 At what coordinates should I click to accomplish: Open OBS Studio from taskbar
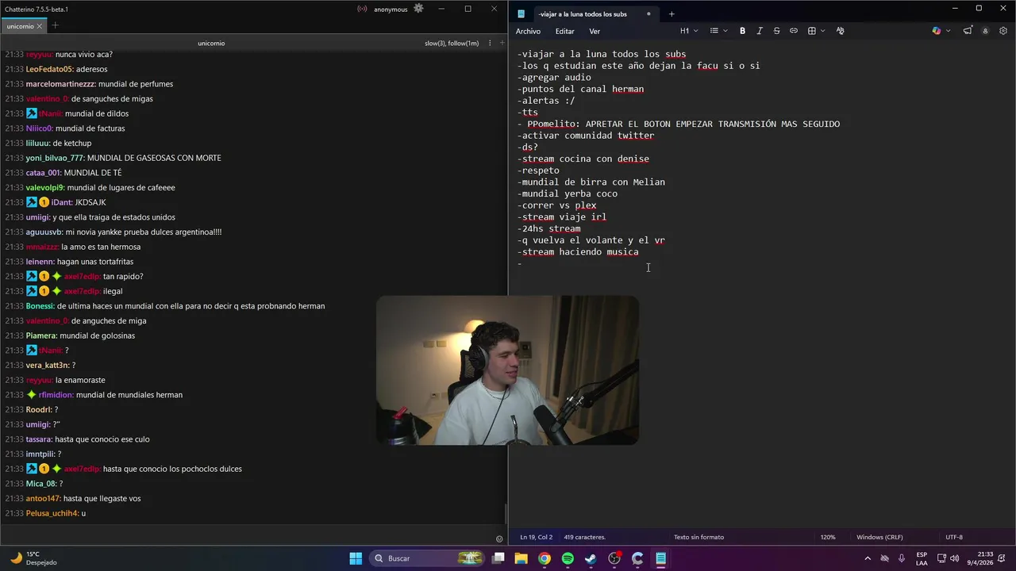(x=614, y=558)
